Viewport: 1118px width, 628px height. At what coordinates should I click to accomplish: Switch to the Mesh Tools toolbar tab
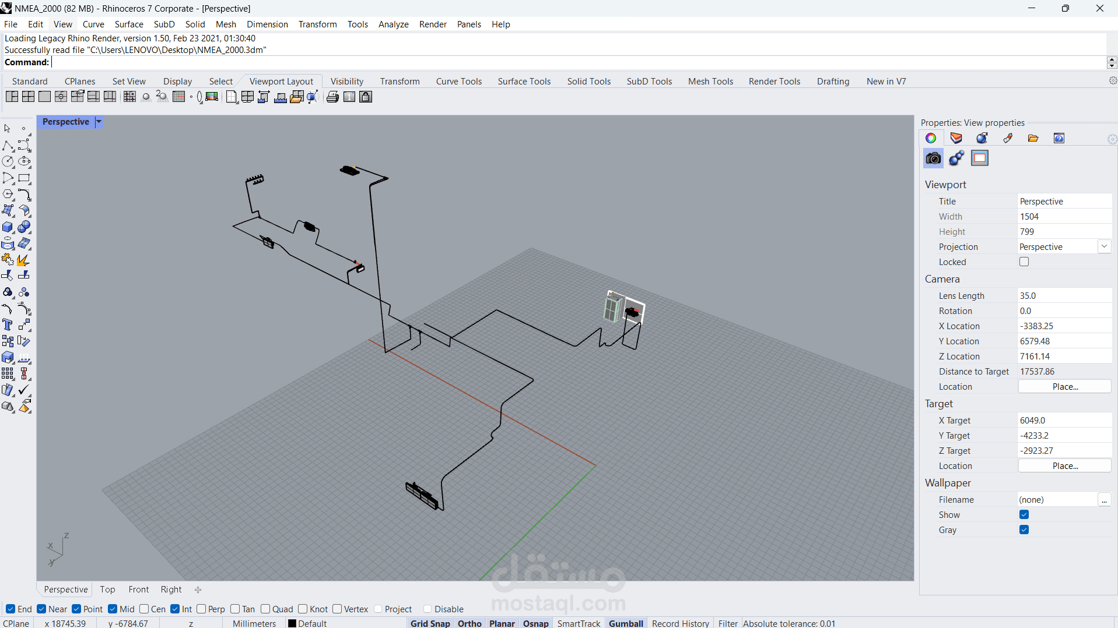[710, 81]
